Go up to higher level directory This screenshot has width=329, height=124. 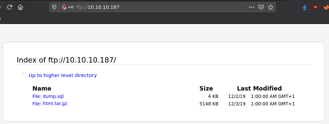point(63,75)
